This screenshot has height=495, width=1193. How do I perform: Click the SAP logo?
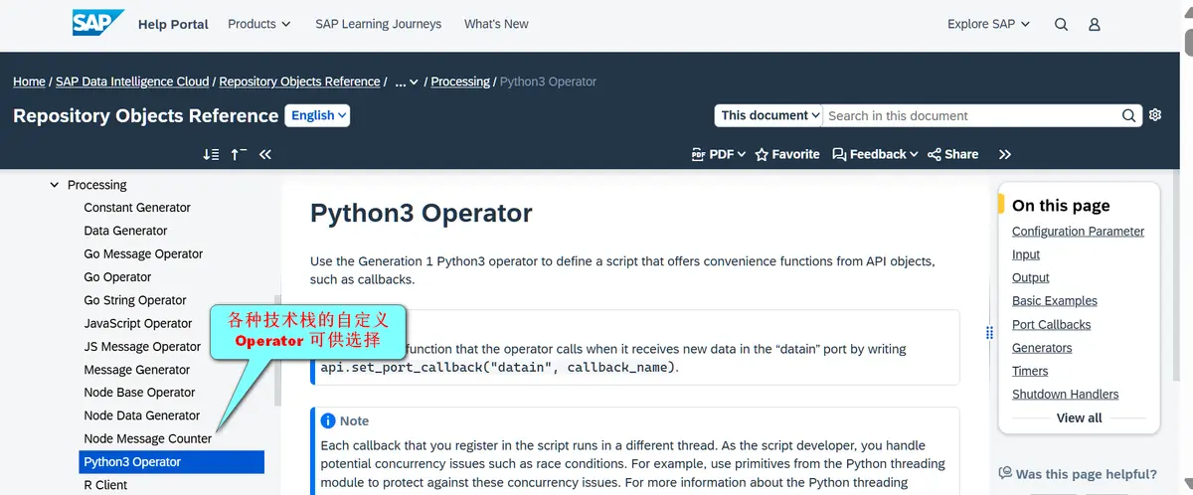pos(98,23)
